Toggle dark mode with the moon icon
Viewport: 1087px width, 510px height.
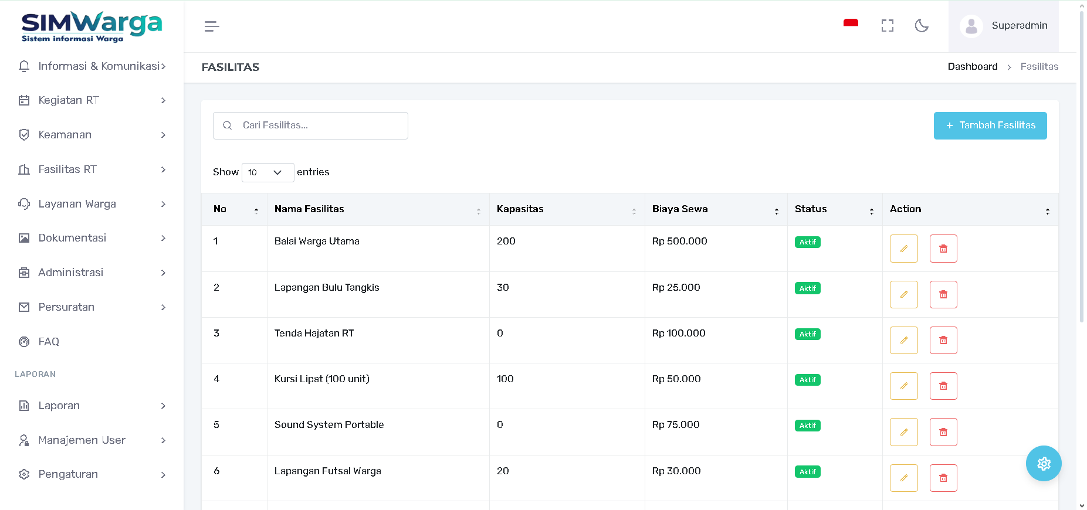(922, 26)
